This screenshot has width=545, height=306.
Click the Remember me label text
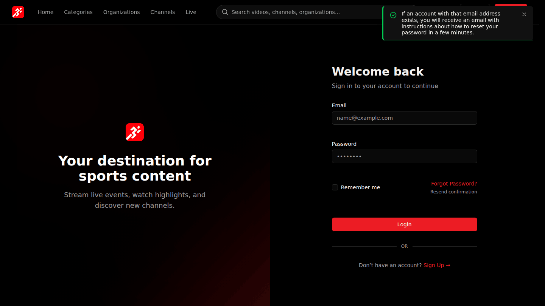pyautogui.click(x=360, y=187)
